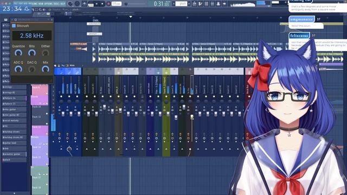
Task: Click arrow left of pluck pattern selector
Action: point(173,4)
